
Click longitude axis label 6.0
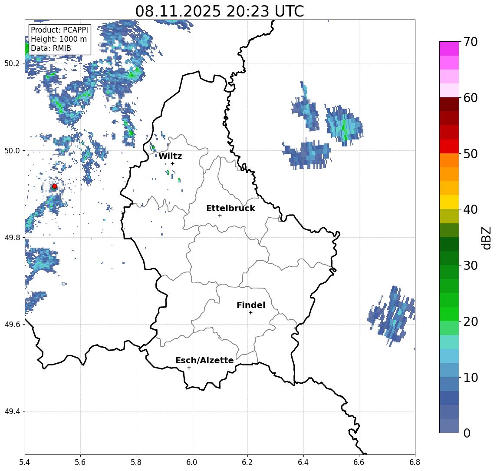click(x=192, y=462)
